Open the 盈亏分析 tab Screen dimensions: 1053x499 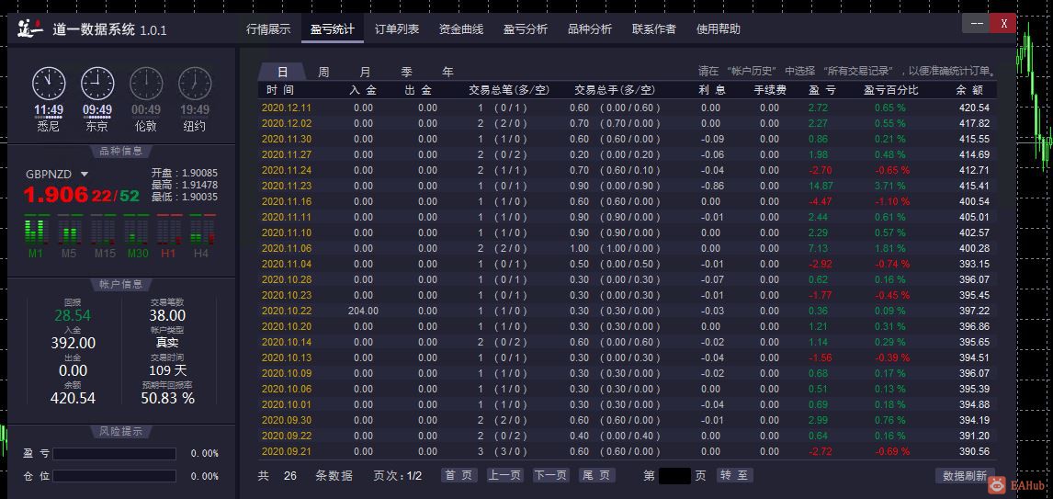coord(526,28)
